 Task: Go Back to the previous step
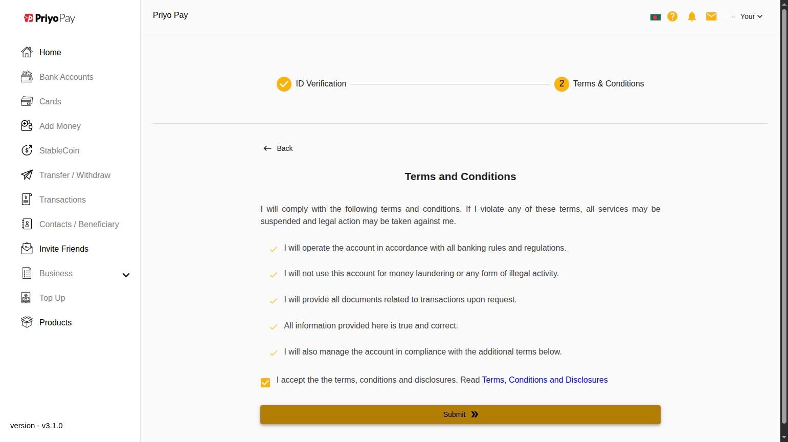(x=278, y=148)
